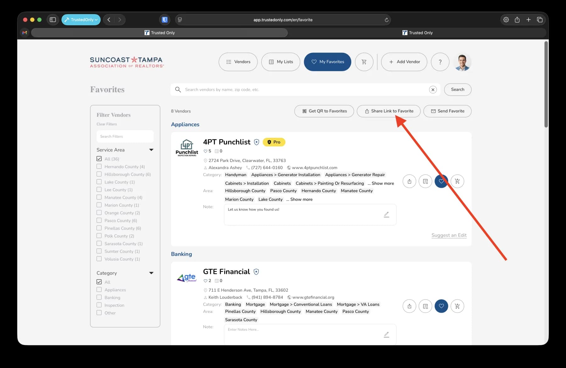Clear the search field with X icon
566x368 pixels.
[x=433, y=90]
